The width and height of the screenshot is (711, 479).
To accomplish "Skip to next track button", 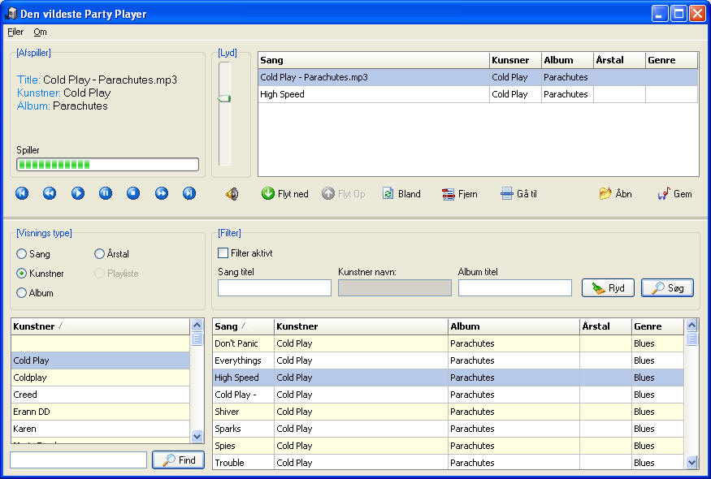I will (189, 193).
